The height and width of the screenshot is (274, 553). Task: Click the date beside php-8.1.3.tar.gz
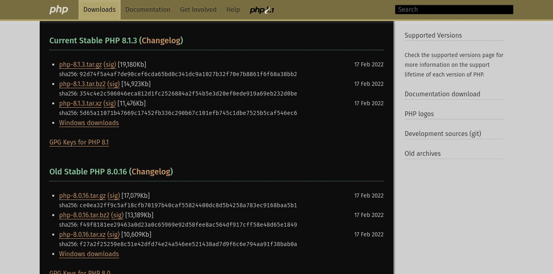tap(369, 65)
